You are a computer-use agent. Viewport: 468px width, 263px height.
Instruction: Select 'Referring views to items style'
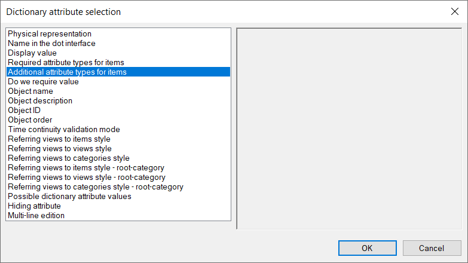(x=118, y=139)
